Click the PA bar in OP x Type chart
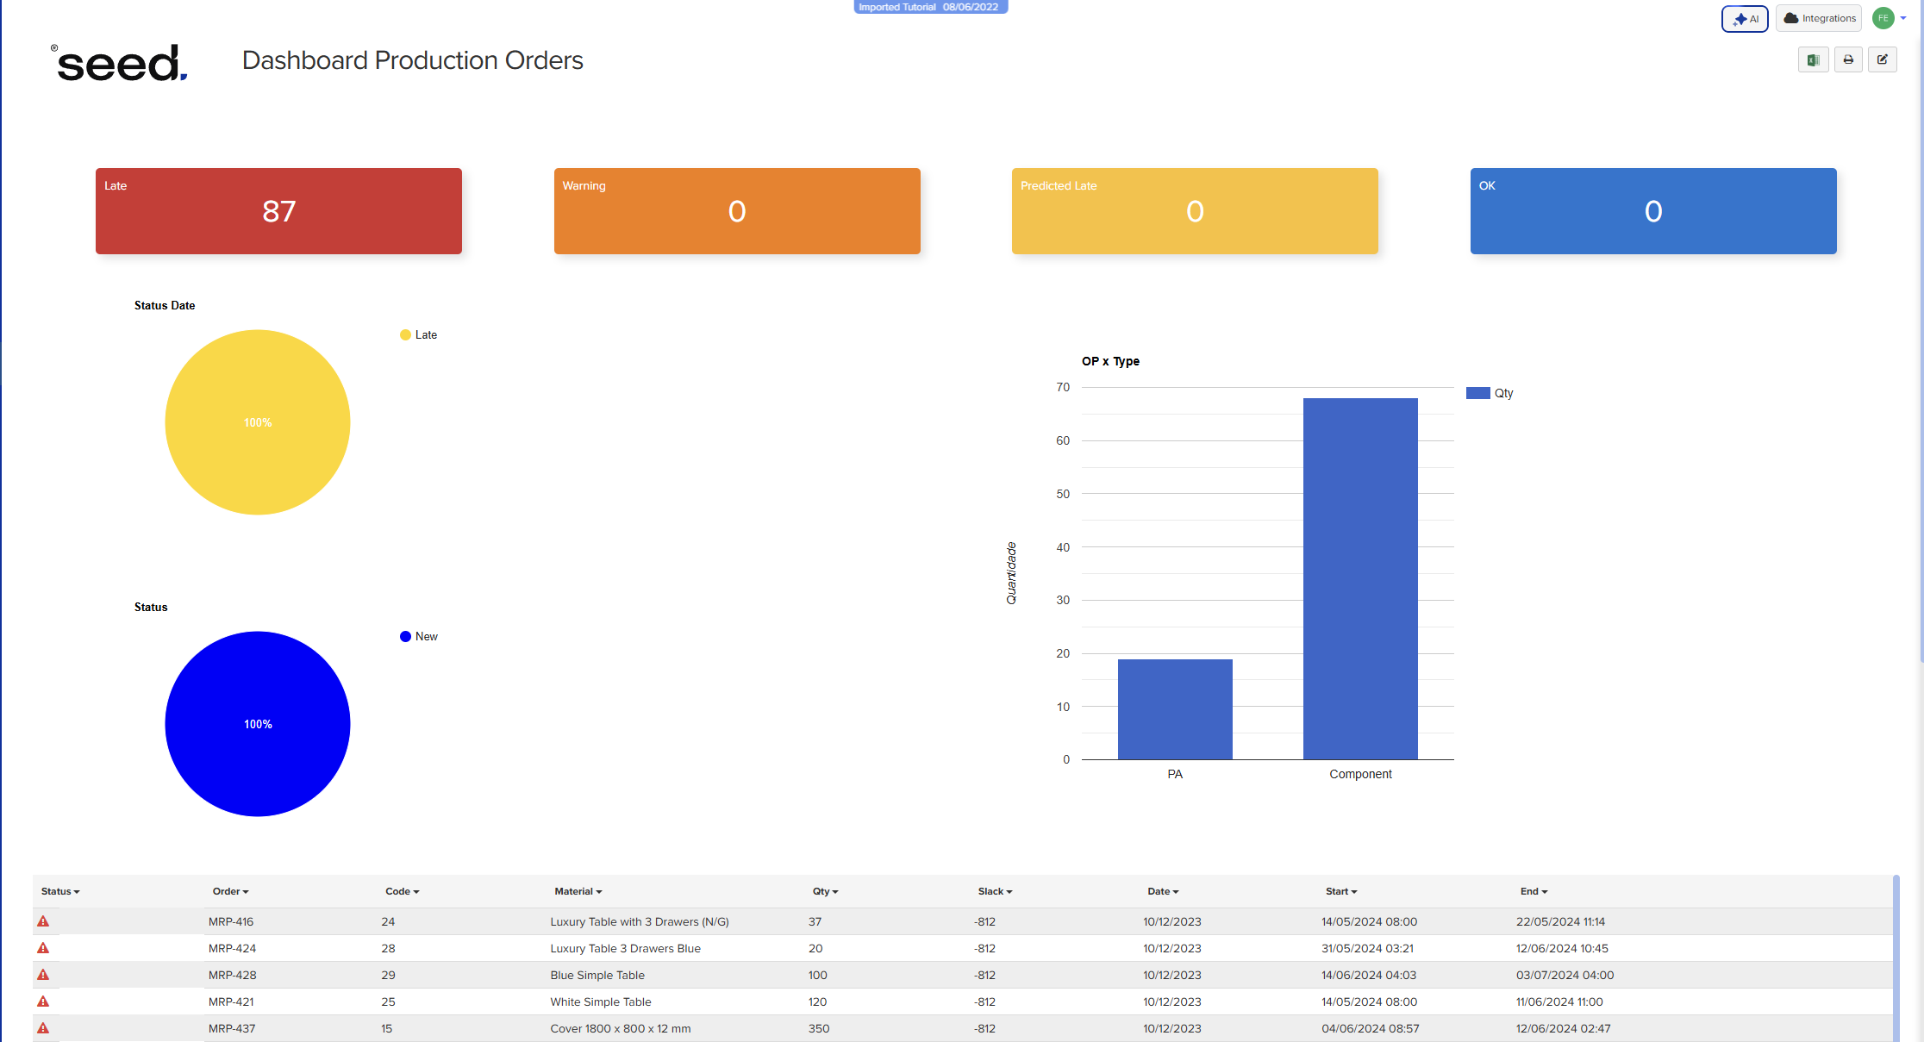 (x=1174, y=708)
